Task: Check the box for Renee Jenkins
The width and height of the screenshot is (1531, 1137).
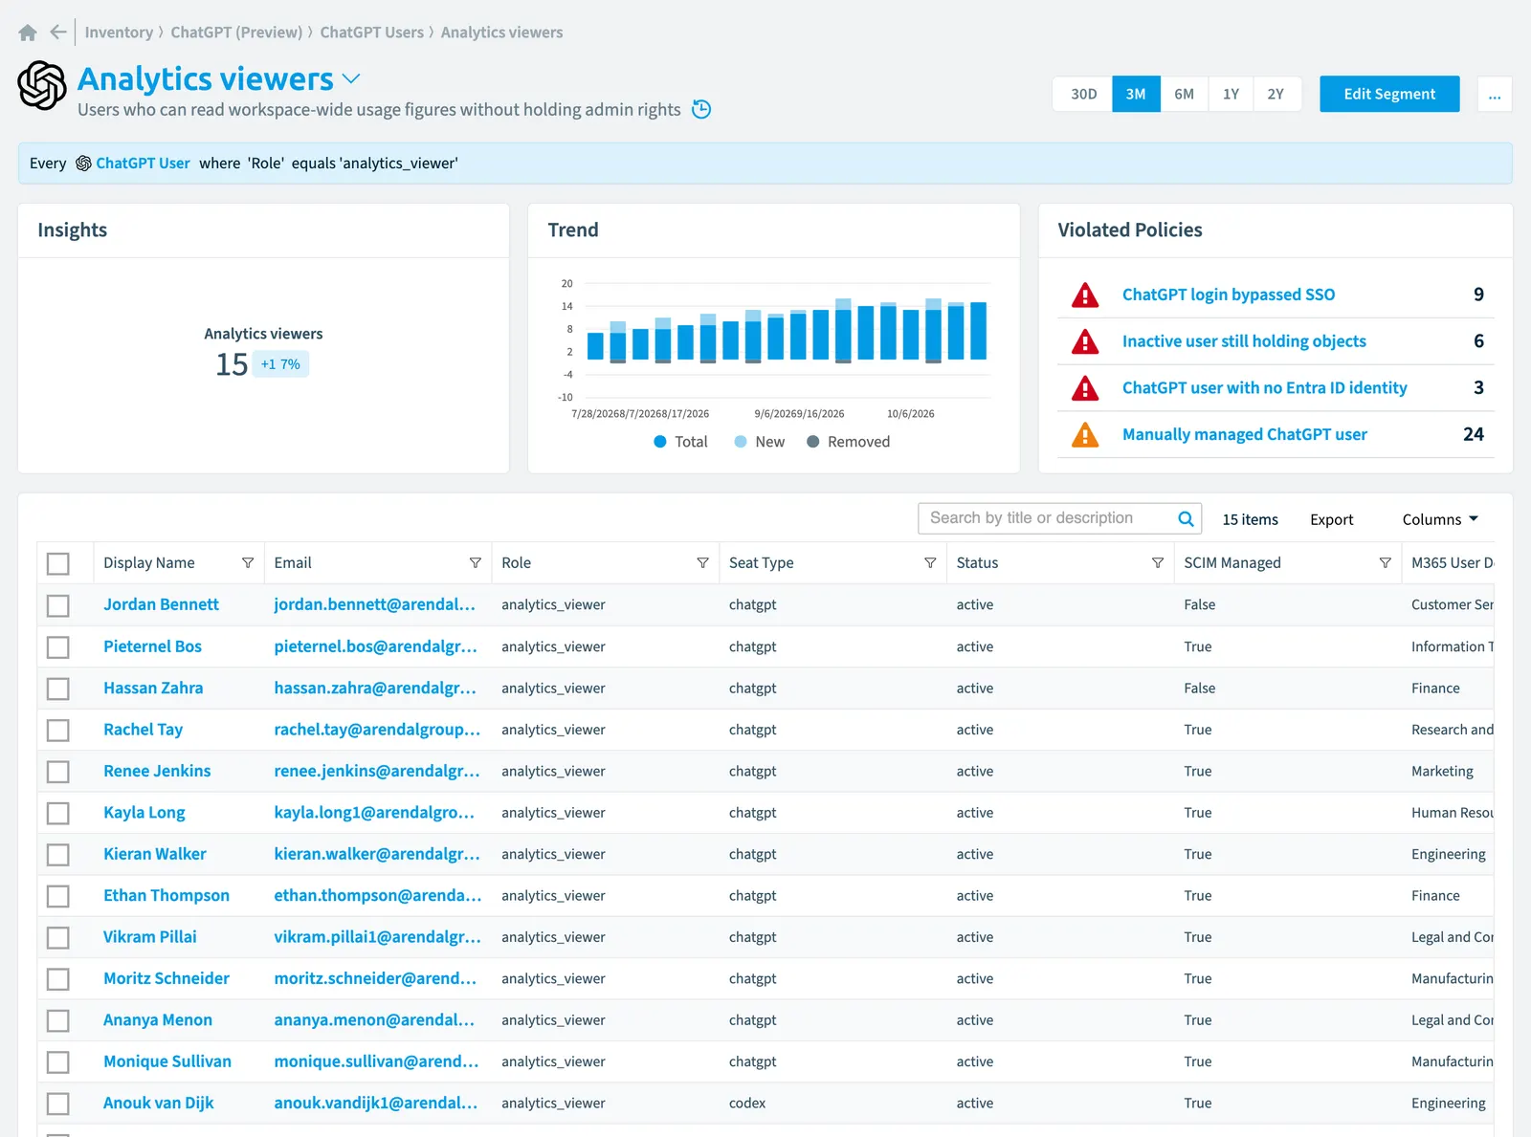Action: [x=58, y=772]
